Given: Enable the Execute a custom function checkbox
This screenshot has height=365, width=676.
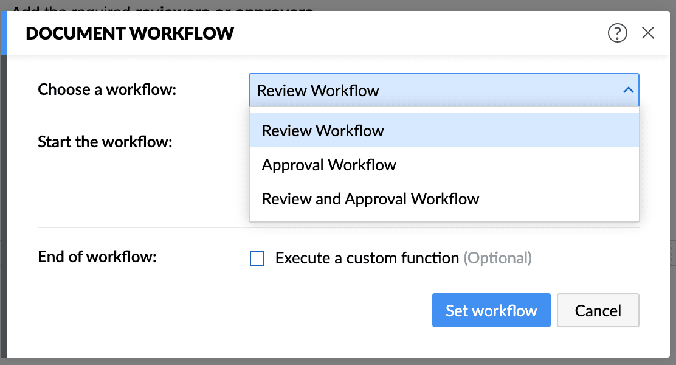Looking at the screenshot, I should (x=257, y=259).
